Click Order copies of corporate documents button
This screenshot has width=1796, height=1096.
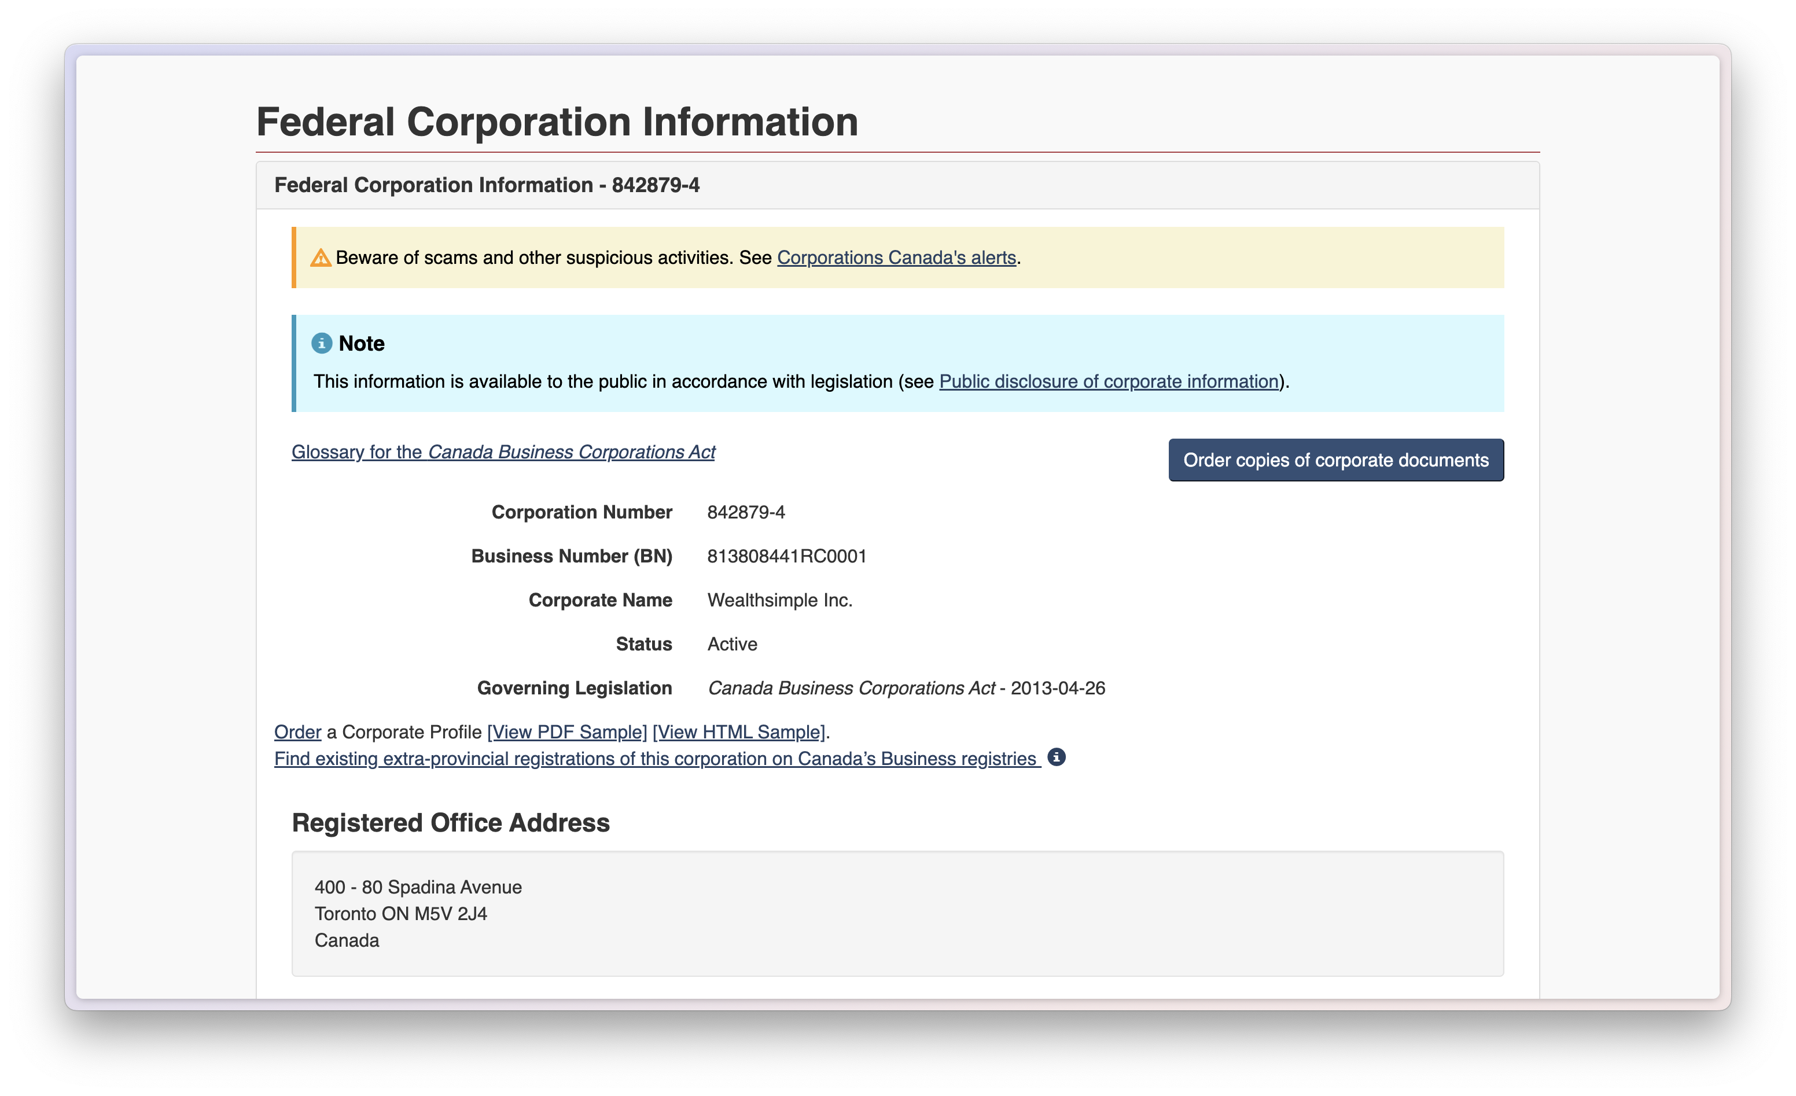pos(1336,460)
